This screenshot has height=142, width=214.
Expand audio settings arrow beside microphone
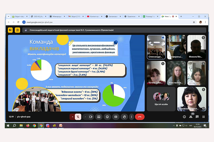pos(72,117)
